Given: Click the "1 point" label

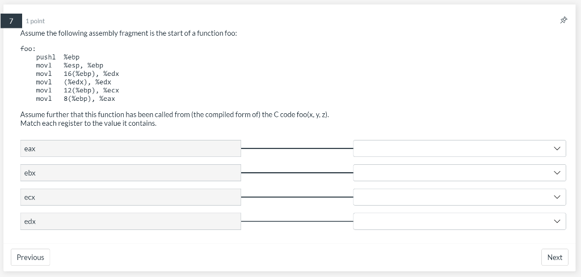Looking at the screenshot, I should [x=35, y=21].
